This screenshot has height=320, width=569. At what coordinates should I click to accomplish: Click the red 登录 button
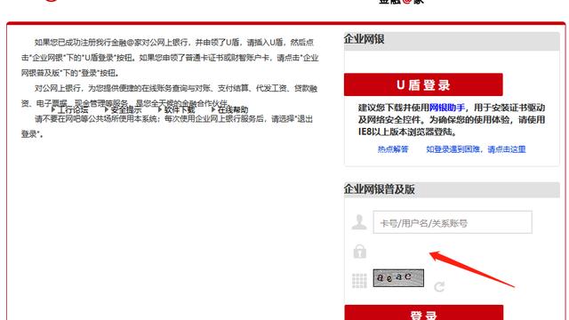[x=423, y=313]
